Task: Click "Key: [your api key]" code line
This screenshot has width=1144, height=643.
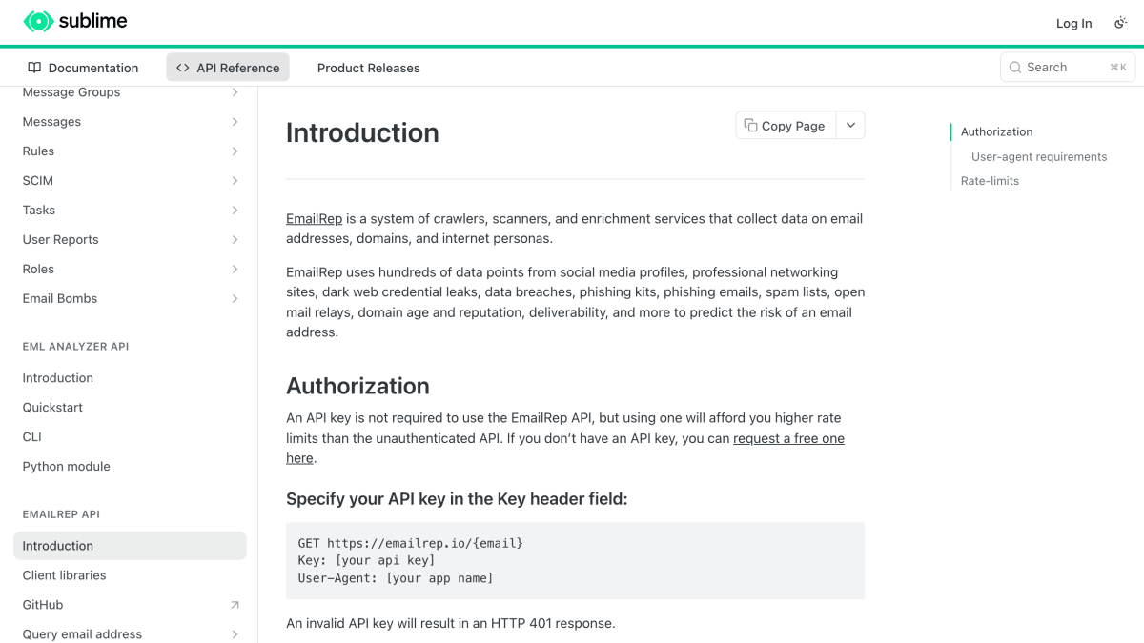Action: coord(366,560)
